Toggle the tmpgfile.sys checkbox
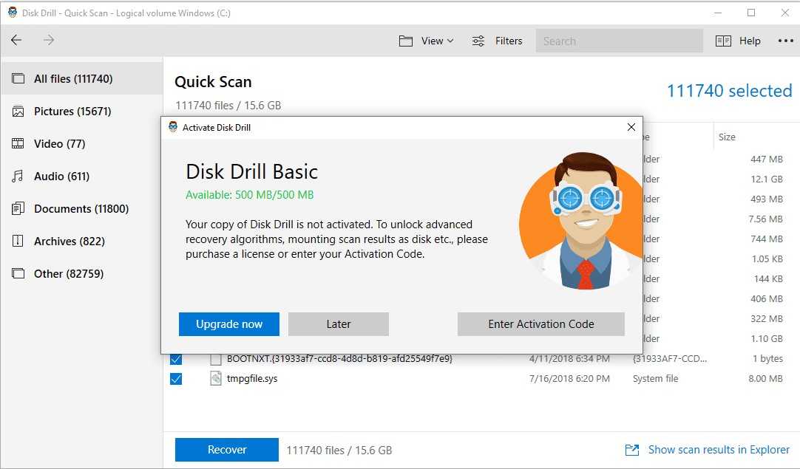800x469 pixels. [x=176, y=379]
